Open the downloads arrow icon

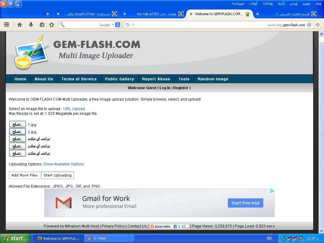pos(31,25)
